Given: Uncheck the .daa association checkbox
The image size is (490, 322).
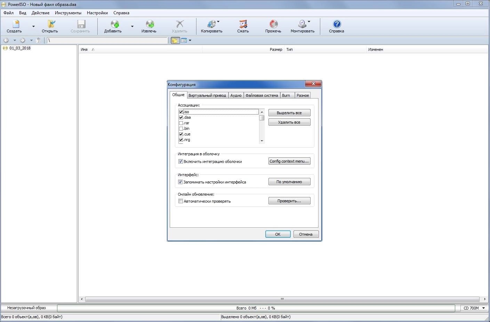Looking at the screenshot, I should tap(181, 117).
